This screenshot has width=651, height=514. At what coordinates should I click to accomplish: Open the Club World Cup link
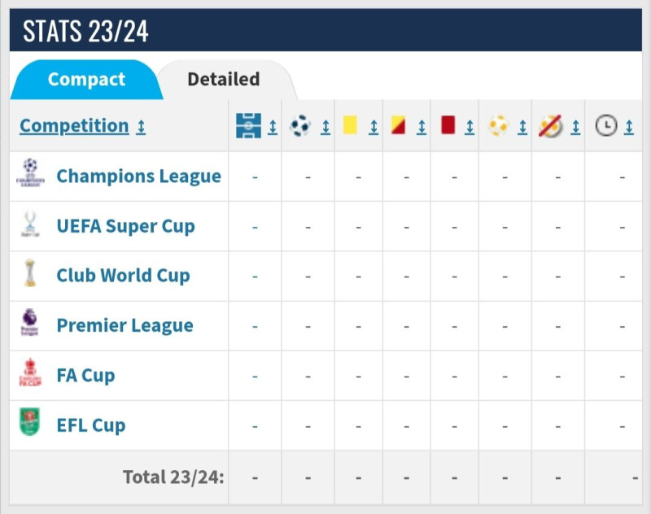point(123,276)
